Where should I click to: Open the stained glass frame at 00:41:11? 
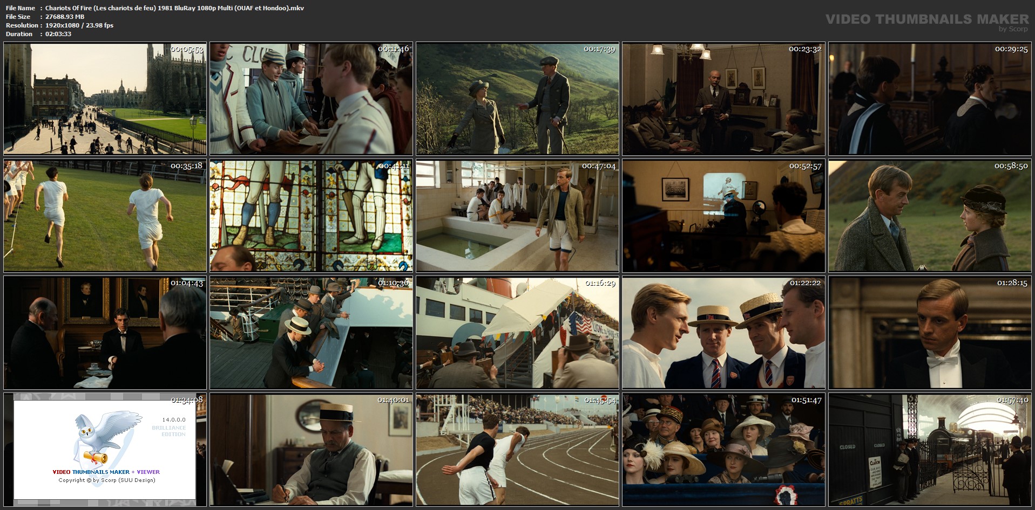coord(312,216)
